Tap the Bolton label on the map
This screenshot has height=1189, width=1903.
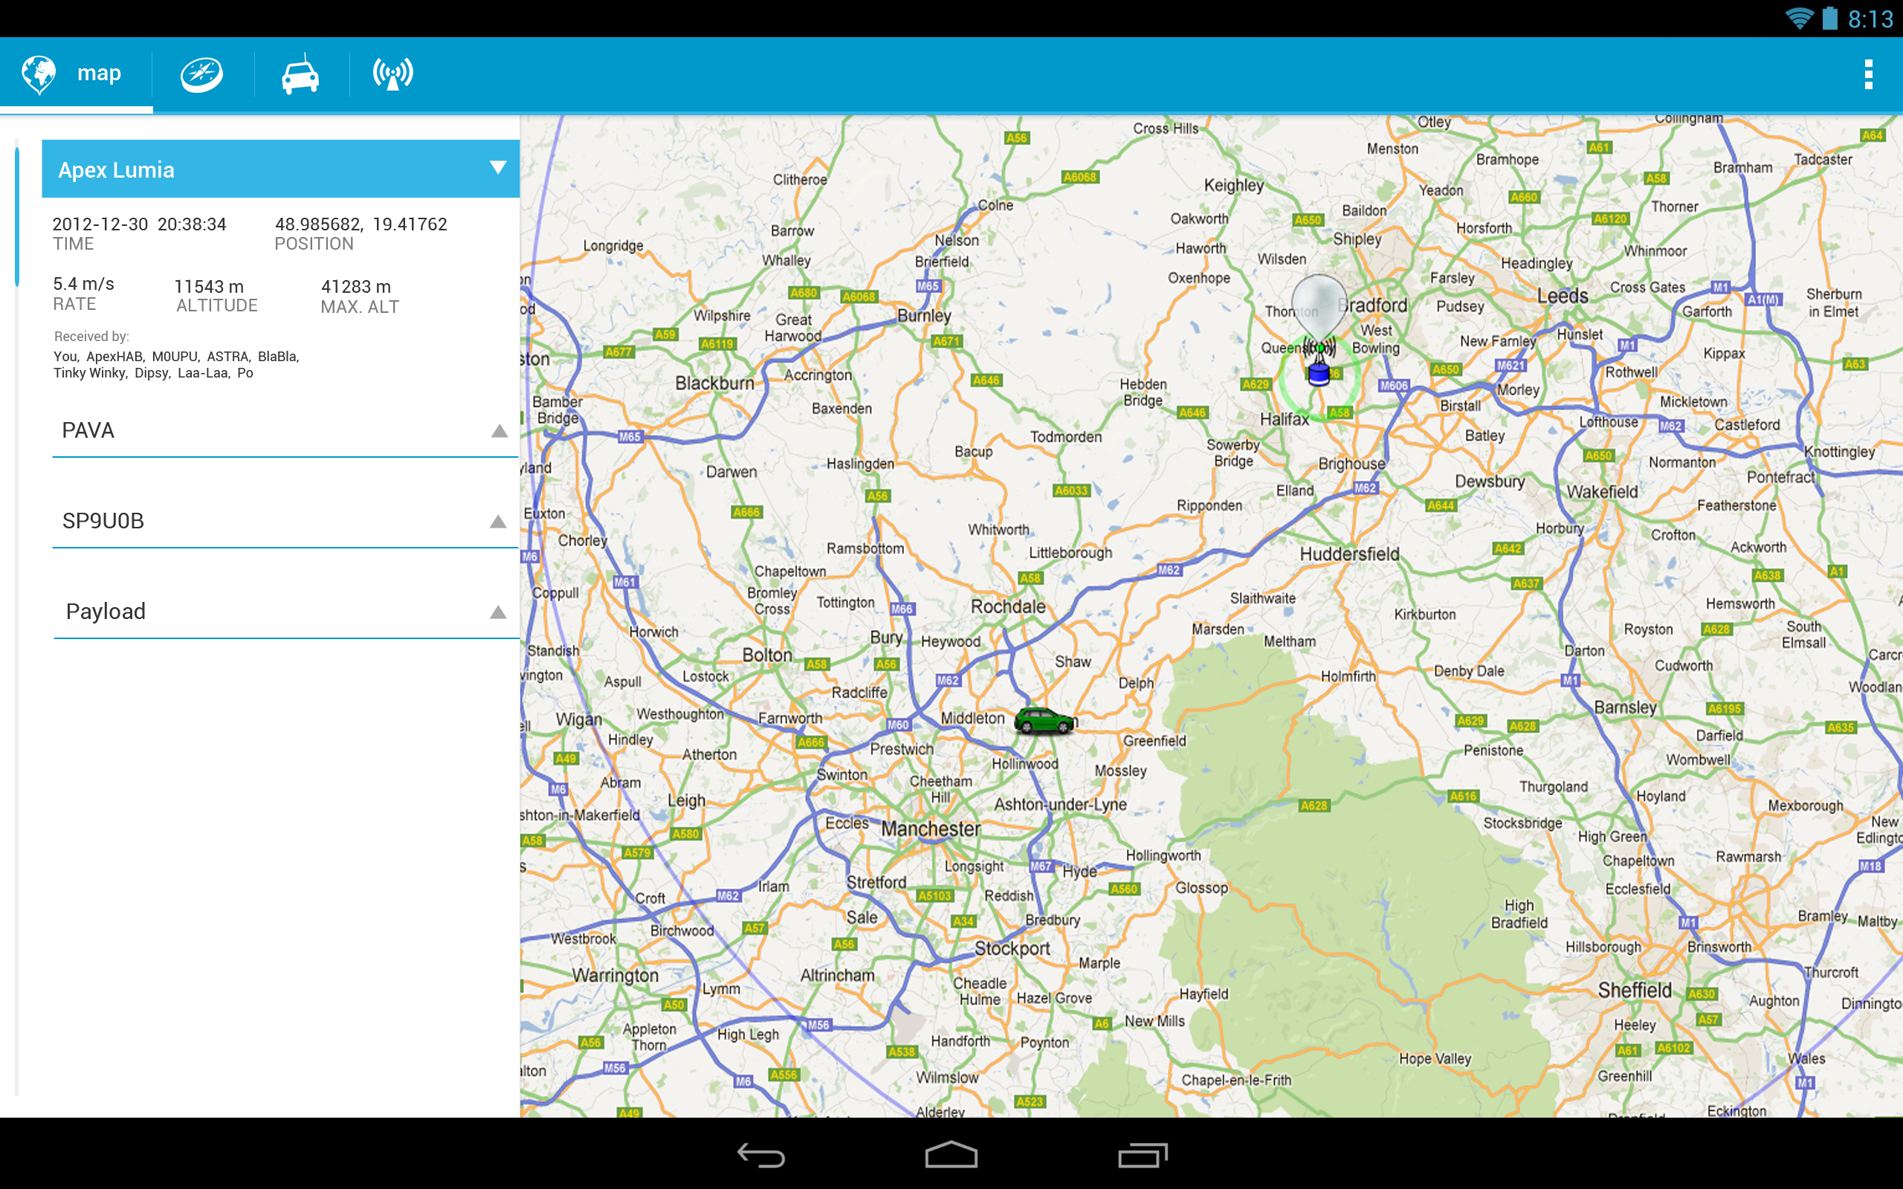pos(766,655)
